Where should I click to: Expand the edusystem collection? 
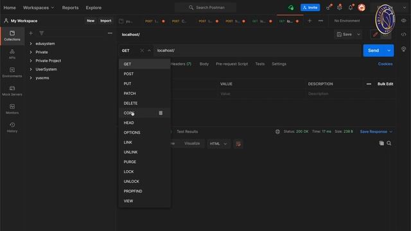tap(31, 44)
